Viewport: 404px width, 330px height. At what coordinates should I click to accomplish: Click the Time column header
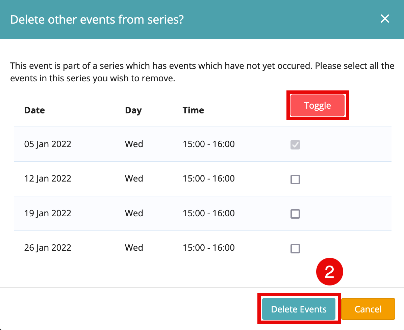pos(193,110)
